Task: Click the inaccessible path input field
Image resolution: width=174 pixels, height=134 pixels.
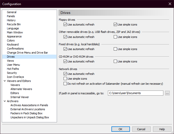Action: [x=135, y=93]
